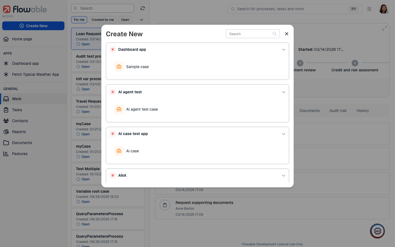Click the user avatar profile picture
The width and height of the screenshot is (395, 247).
point(383,9)
